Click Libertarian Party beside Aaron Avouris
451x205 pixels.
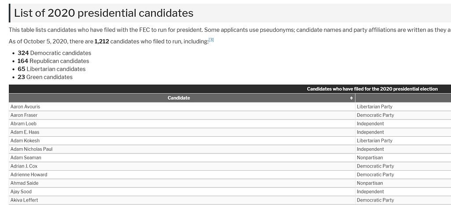(x=374, y=107)
